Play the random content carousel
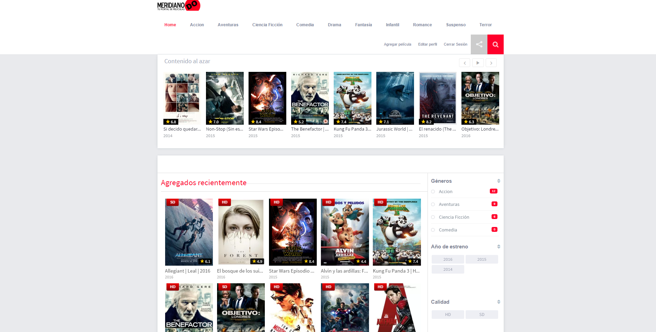The image size is (656, 332). (x=478, y=63)
